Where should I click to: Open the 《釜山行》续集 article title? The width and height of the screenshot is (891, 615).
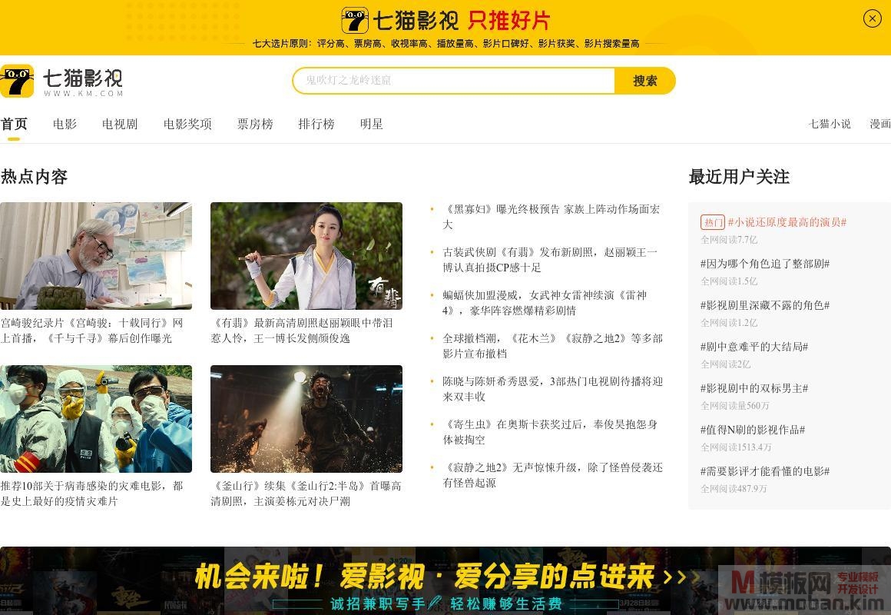(306, 494)
